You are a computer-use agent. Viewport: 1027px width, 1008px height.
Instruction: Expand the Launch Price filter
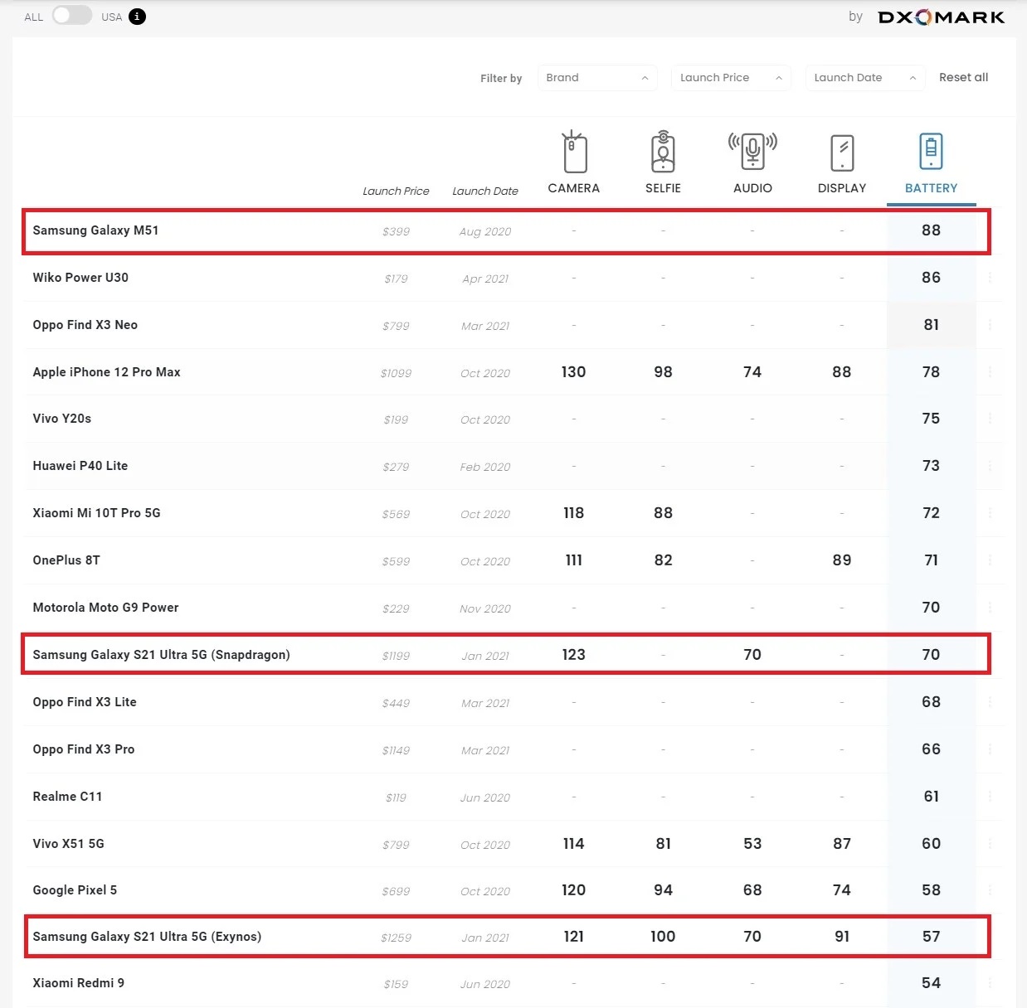(730, 78)
